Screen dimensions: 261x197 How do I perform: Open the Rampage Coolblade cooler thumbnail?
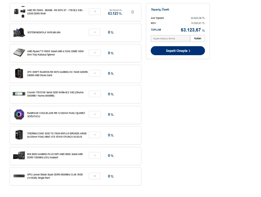click(19, 115)
